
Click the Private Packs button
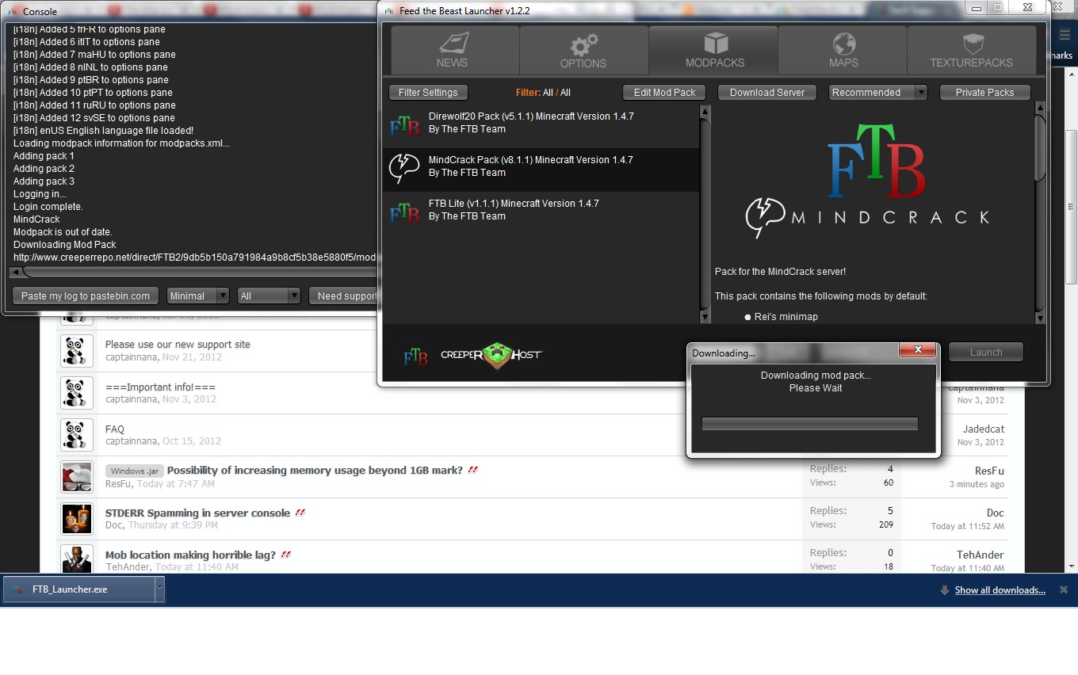[x=984, y=93]
